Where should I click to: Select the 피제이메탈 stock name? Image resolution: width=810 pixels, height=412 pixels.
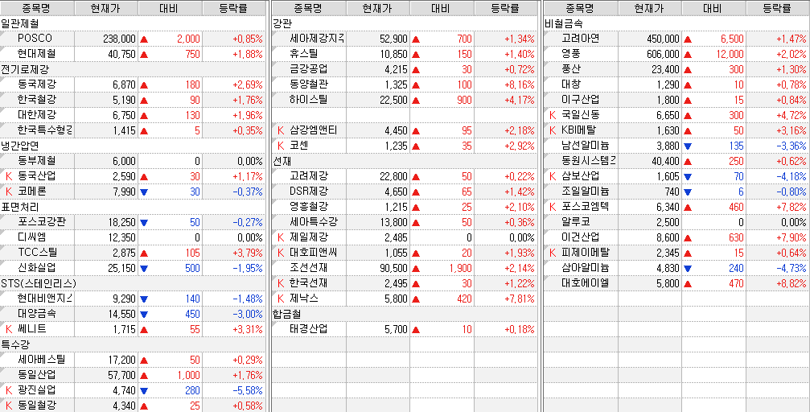click(585, 252)
